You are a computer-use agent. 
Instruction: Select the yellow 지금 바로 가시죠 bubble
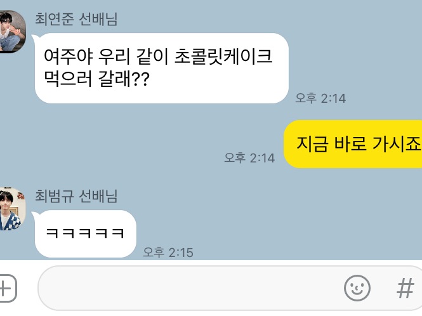[353, 144]
